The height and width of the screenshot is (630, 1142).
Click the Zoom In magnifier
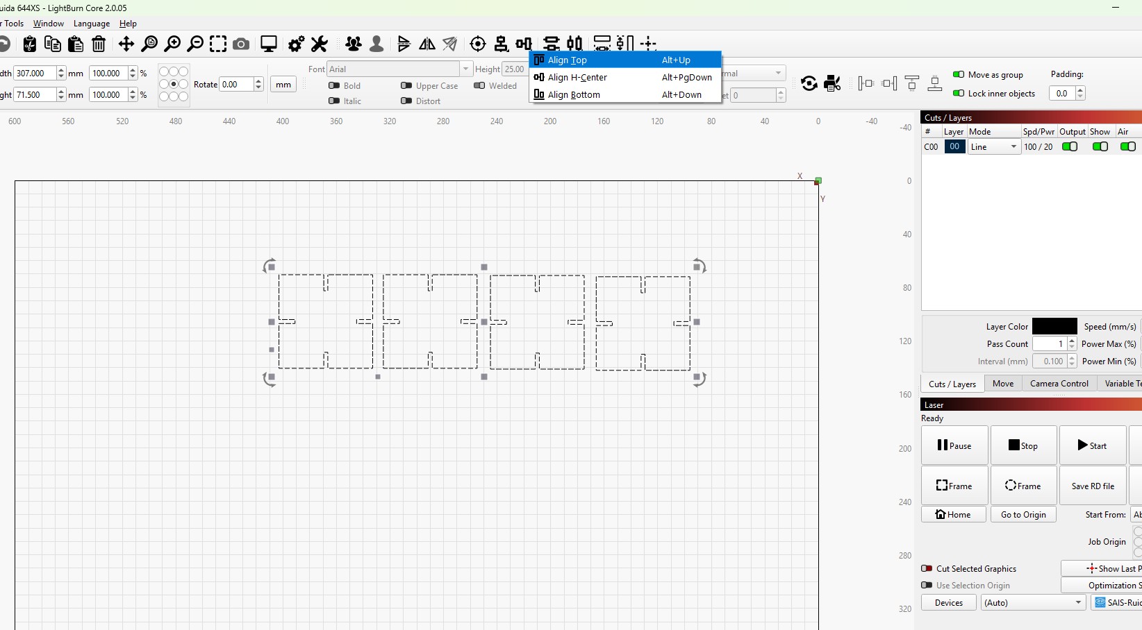172,44
